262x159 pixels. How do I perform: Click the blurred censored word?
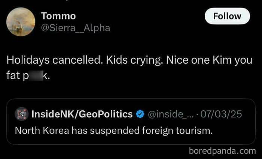(x=36, y=76)
